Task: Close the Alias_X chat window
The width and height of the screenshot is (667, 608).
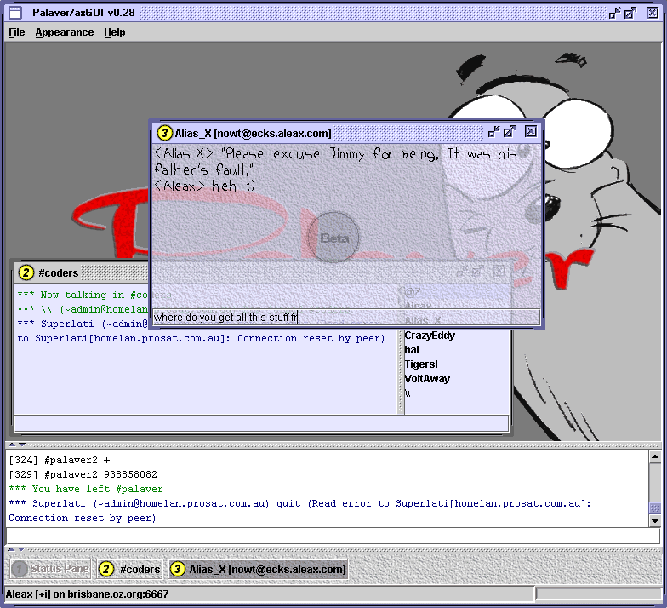Action: pos(531,131)
